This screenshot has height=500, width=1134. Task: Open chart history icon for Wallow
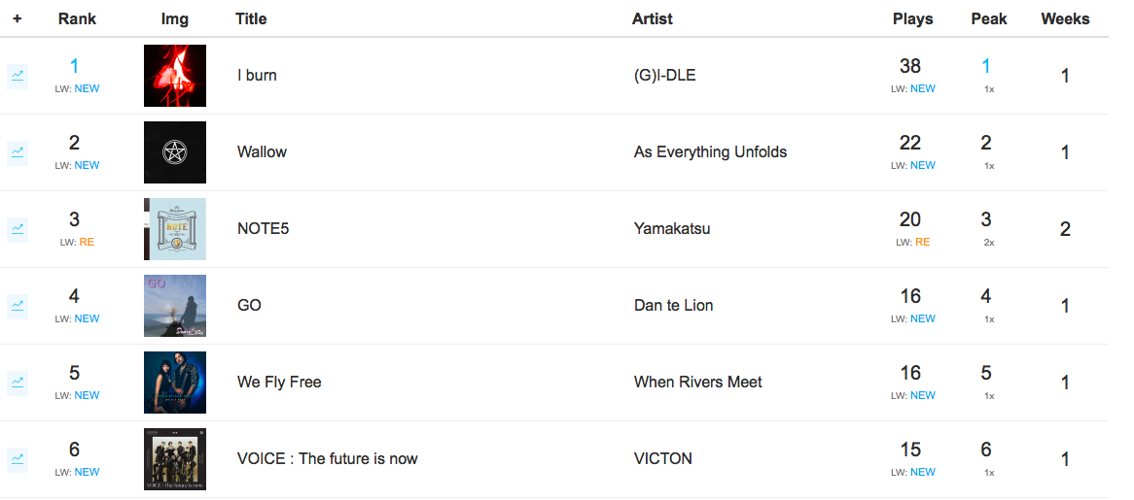pos(18,152)
